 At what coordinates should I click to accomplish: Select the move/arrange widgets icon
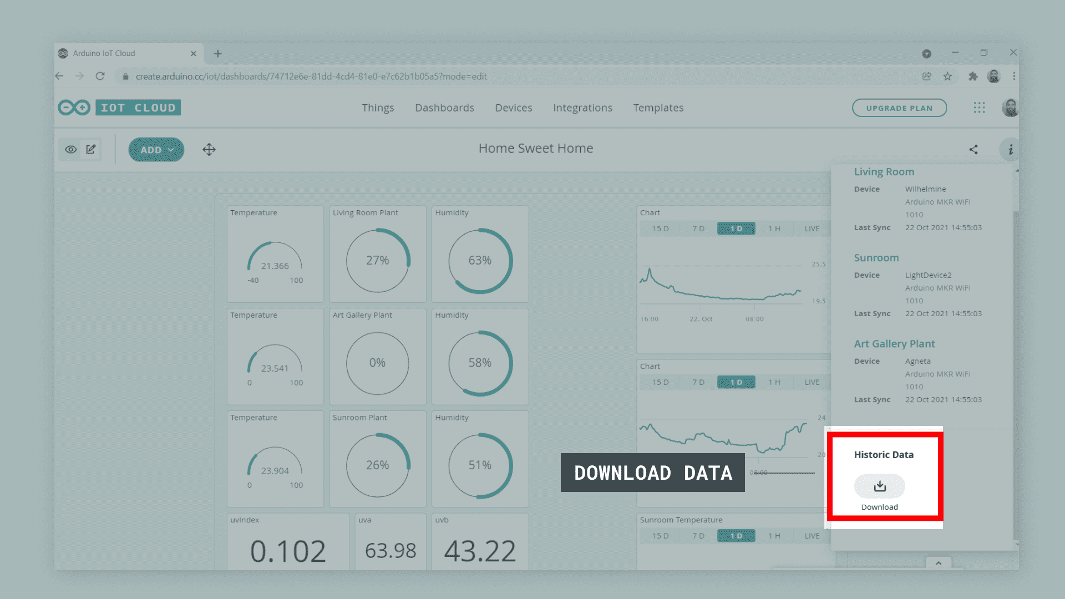(209, 150)
